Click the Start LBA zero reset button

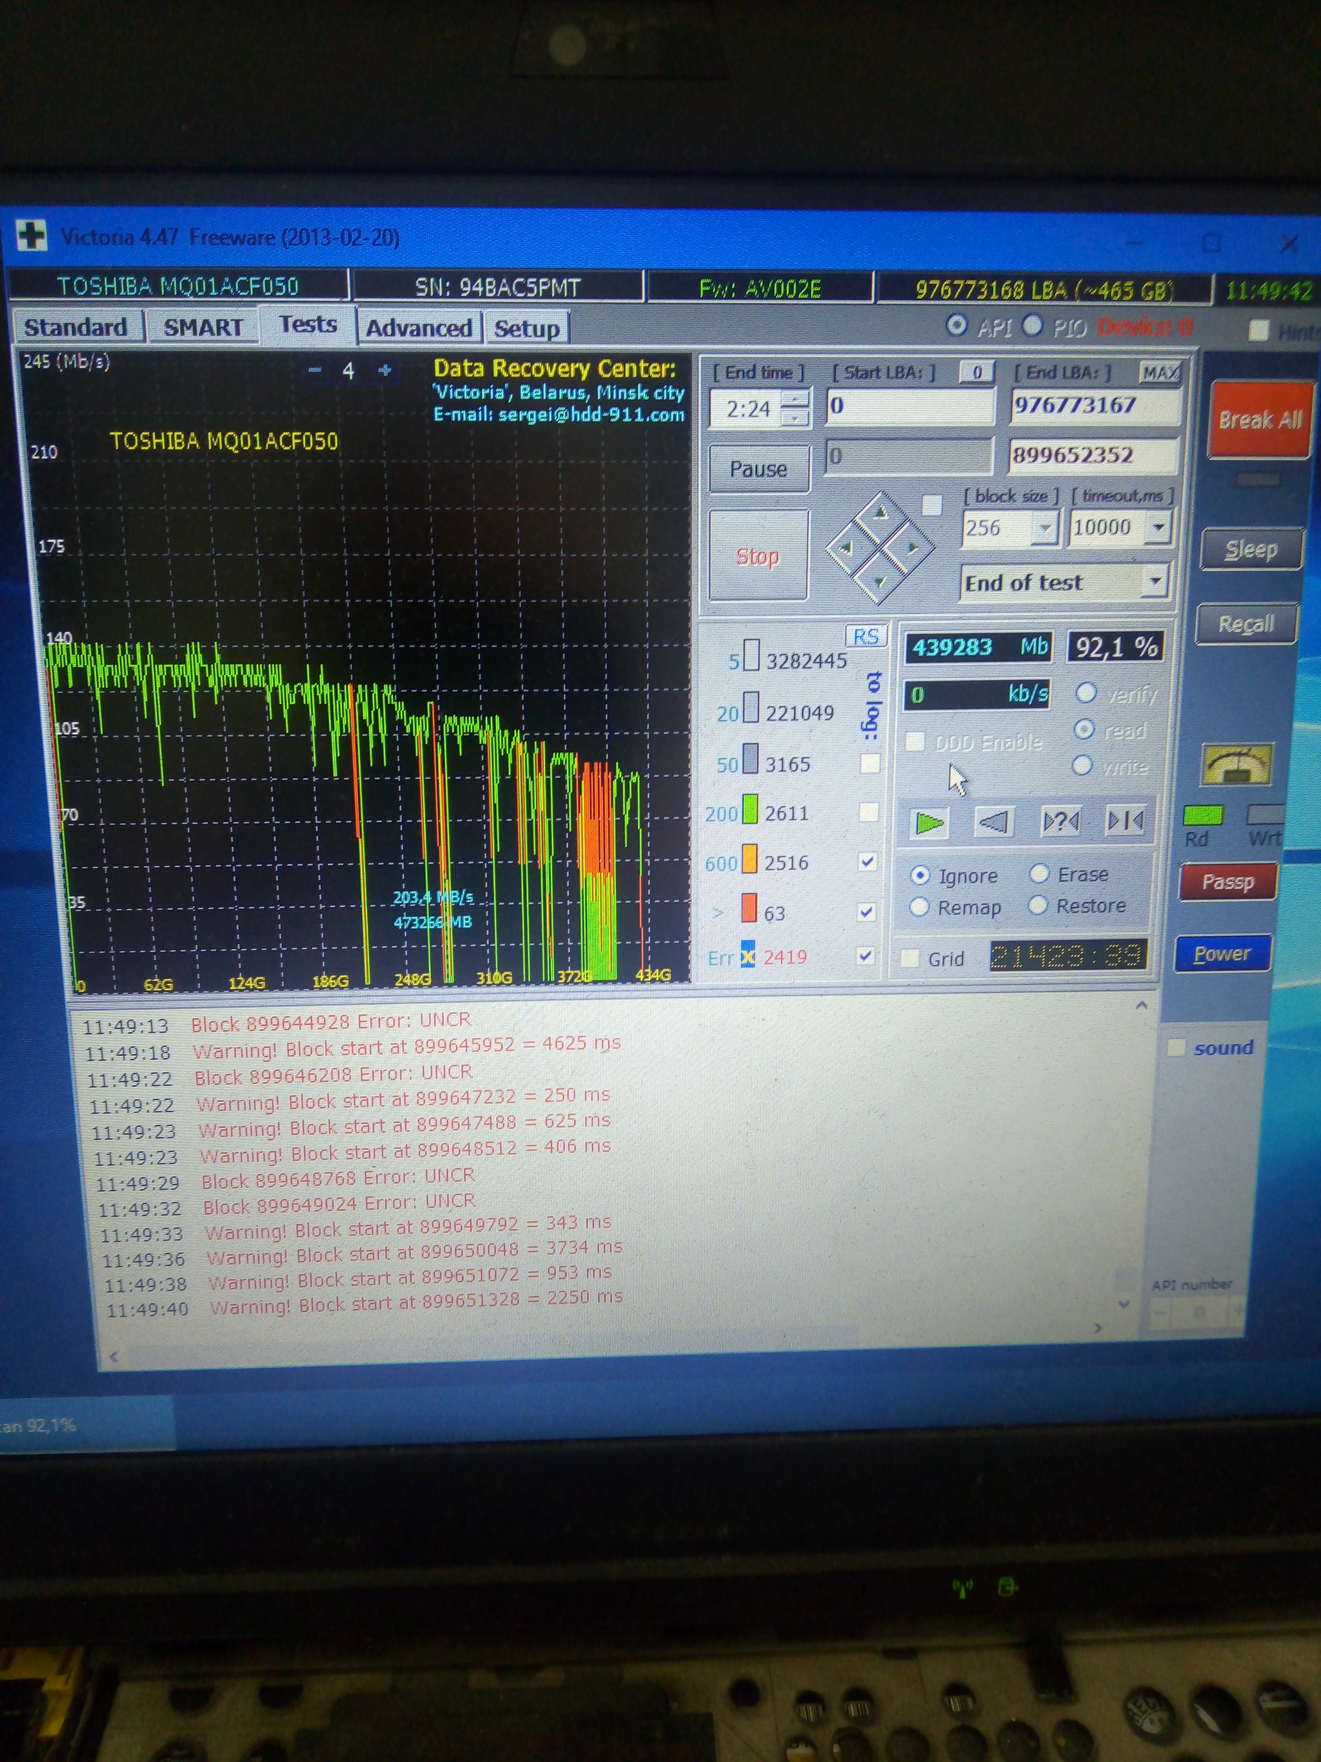point(977,372)
